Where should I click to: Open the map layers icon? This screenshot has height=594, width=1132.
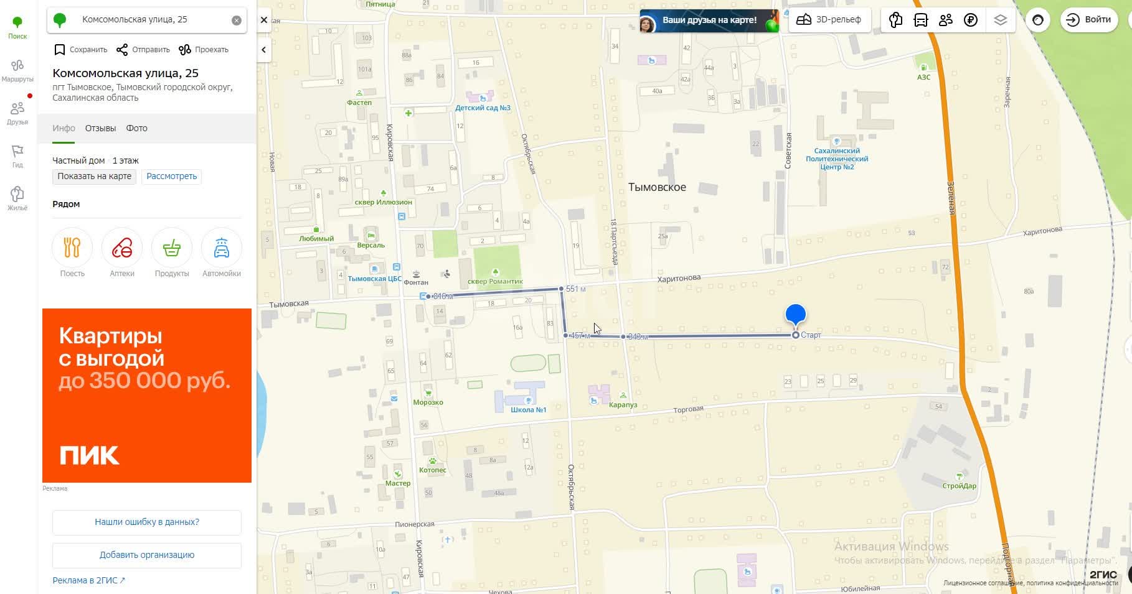[1000, 20]
